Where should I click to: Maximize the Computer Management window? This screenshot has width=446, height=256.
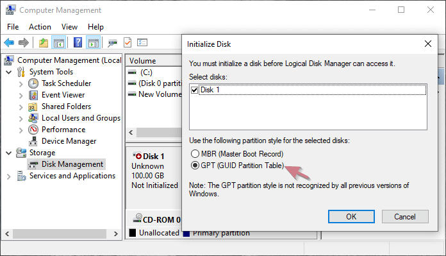click(401, 10)
